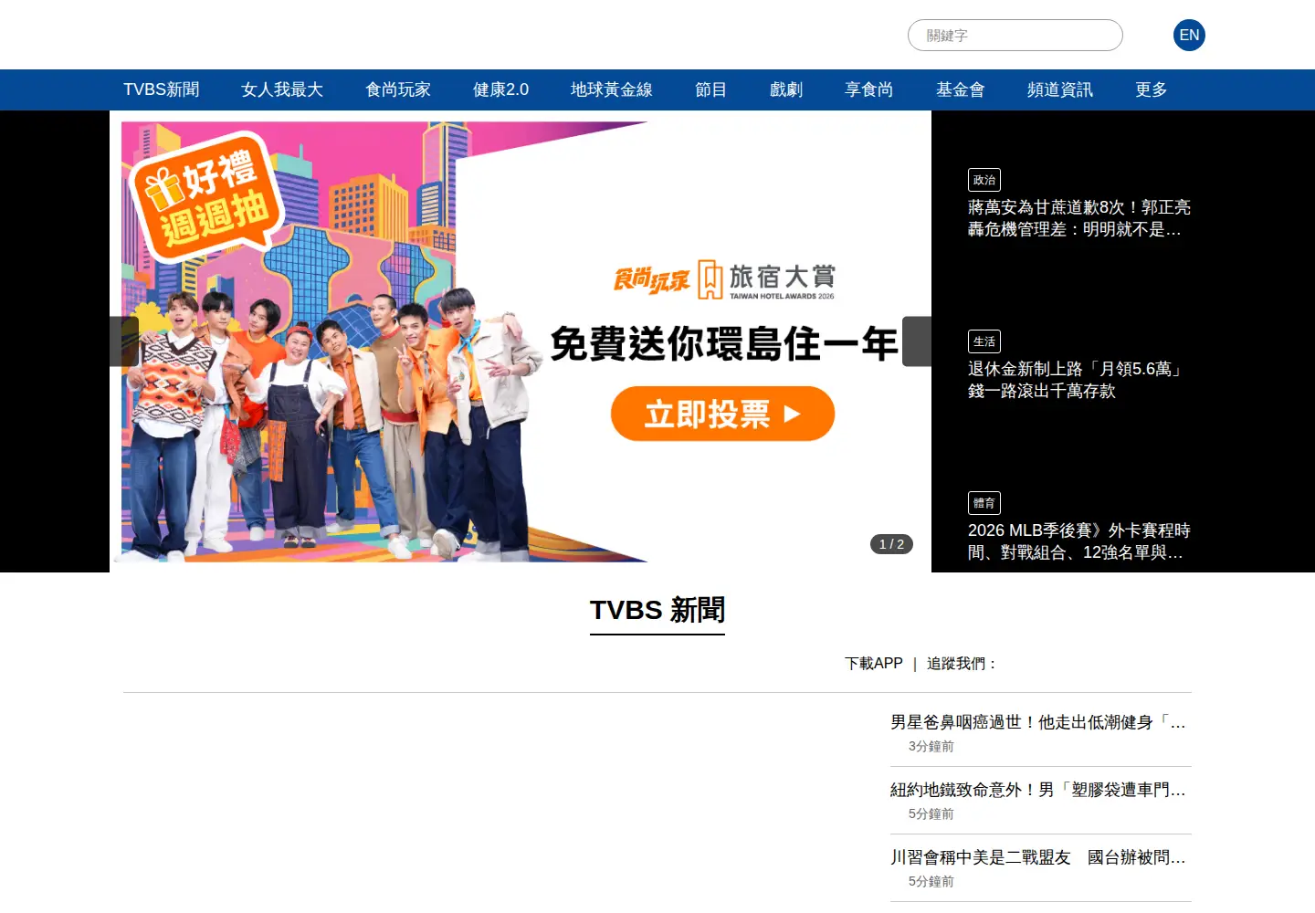Click the 1 / 2 slide counter

[x=891, y=544]
